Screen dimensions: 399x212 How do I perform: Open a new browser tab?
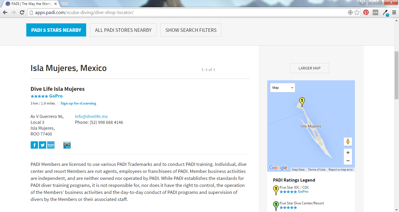(65, 4)
